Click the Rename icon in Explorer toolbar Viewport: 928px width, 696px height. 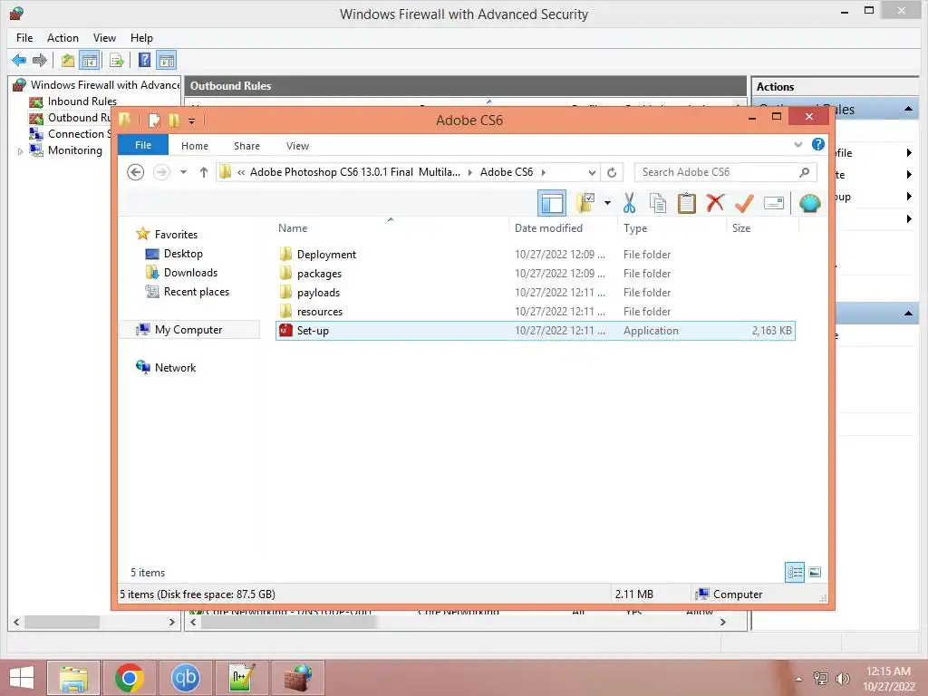pos(774,203)
